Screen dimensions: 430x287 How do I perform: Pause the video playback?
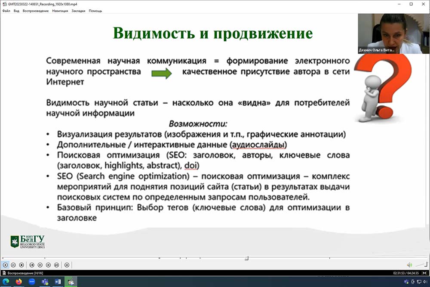pos(13,265)
